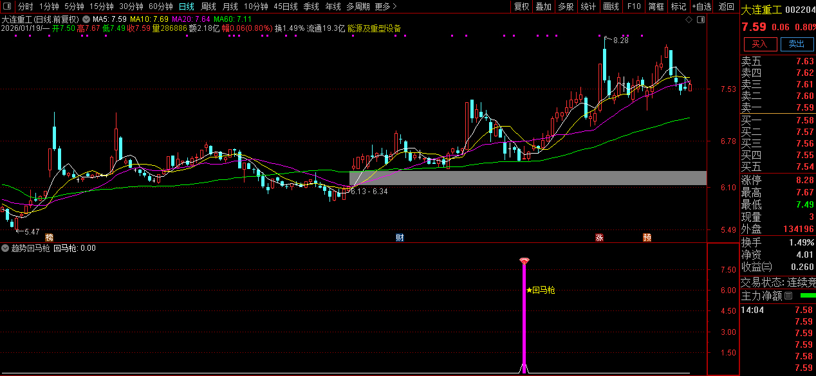
Task: Click the 预 forecast marker on timeline
Action: tap(647, 238)
